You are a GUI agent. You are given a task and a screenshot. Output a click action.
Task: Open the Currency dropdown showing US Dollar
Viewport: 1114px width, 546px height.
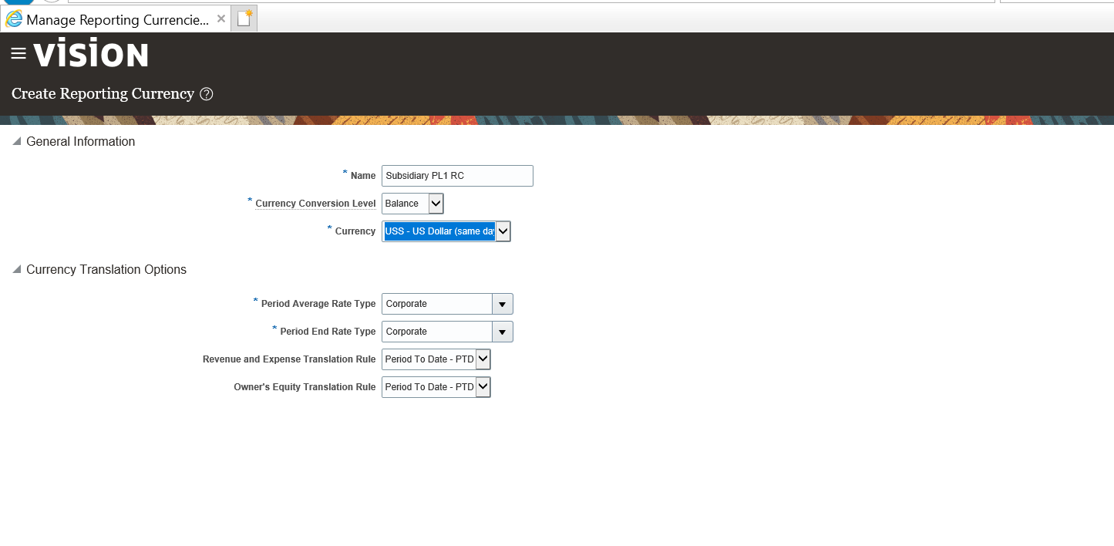point(503,231)
